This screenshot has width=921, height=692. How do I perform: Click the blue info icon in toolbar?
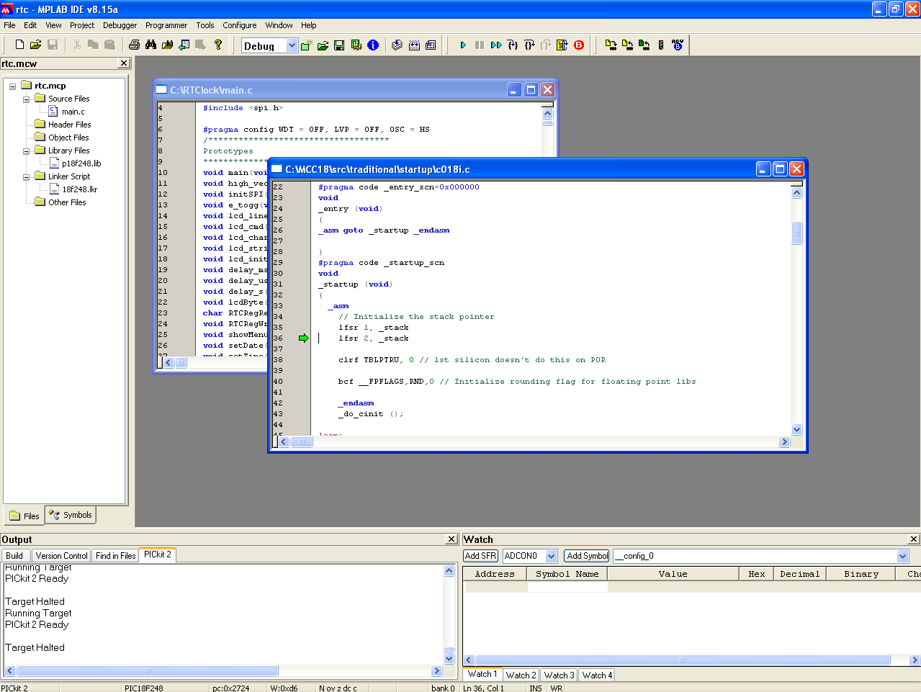tap(373, 45)
